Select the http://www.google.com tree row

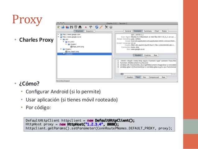click(x=84, y=35)
